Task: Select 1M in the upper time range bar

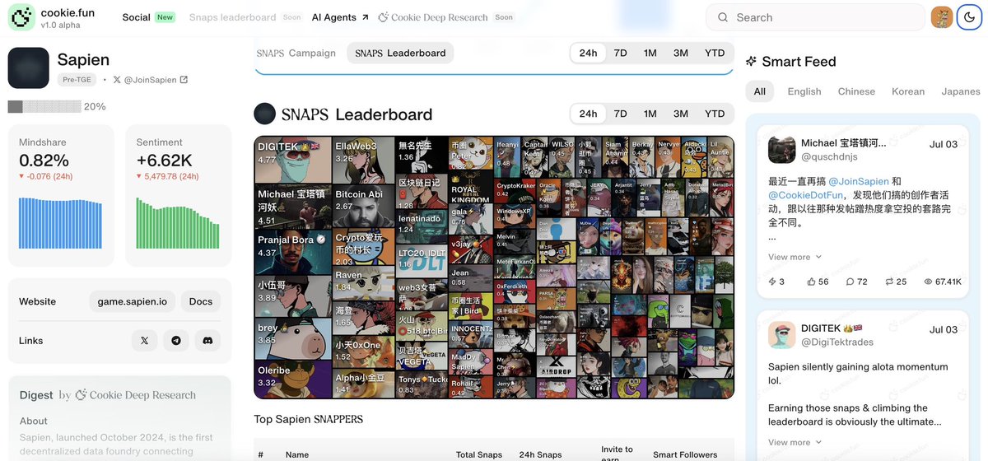Action: (650, 53)
